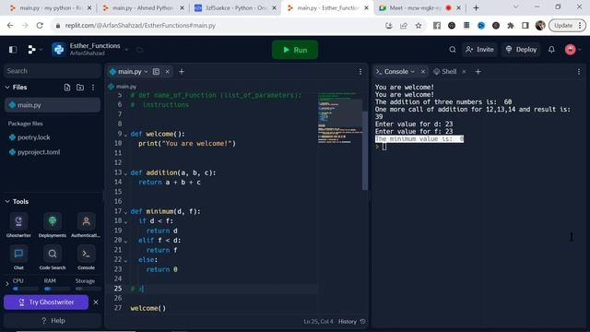Screen dimensions: 590x332
Task: Fold the addition function at line 13
Action: pyautogui.click(x=125, y=173)
